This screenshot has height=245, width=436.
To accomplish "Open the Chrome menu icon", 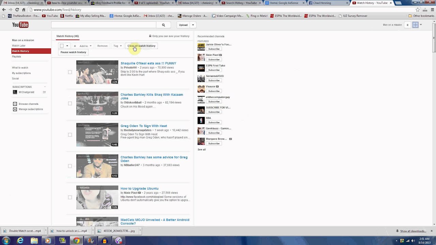I will (x=432, y=10).
